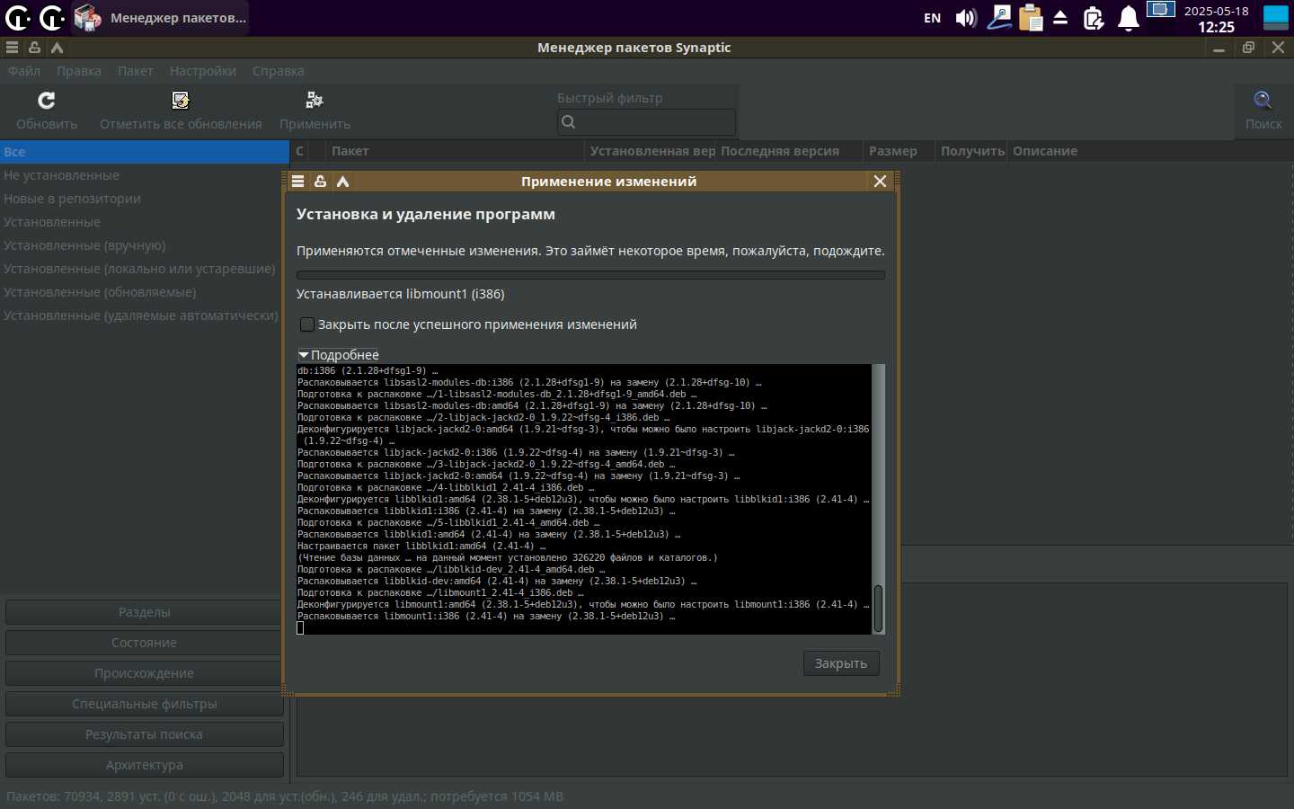This screenshot has width=1294, height=809.
Task: Click the Применить gears icon
Action: tap(315, 101)
